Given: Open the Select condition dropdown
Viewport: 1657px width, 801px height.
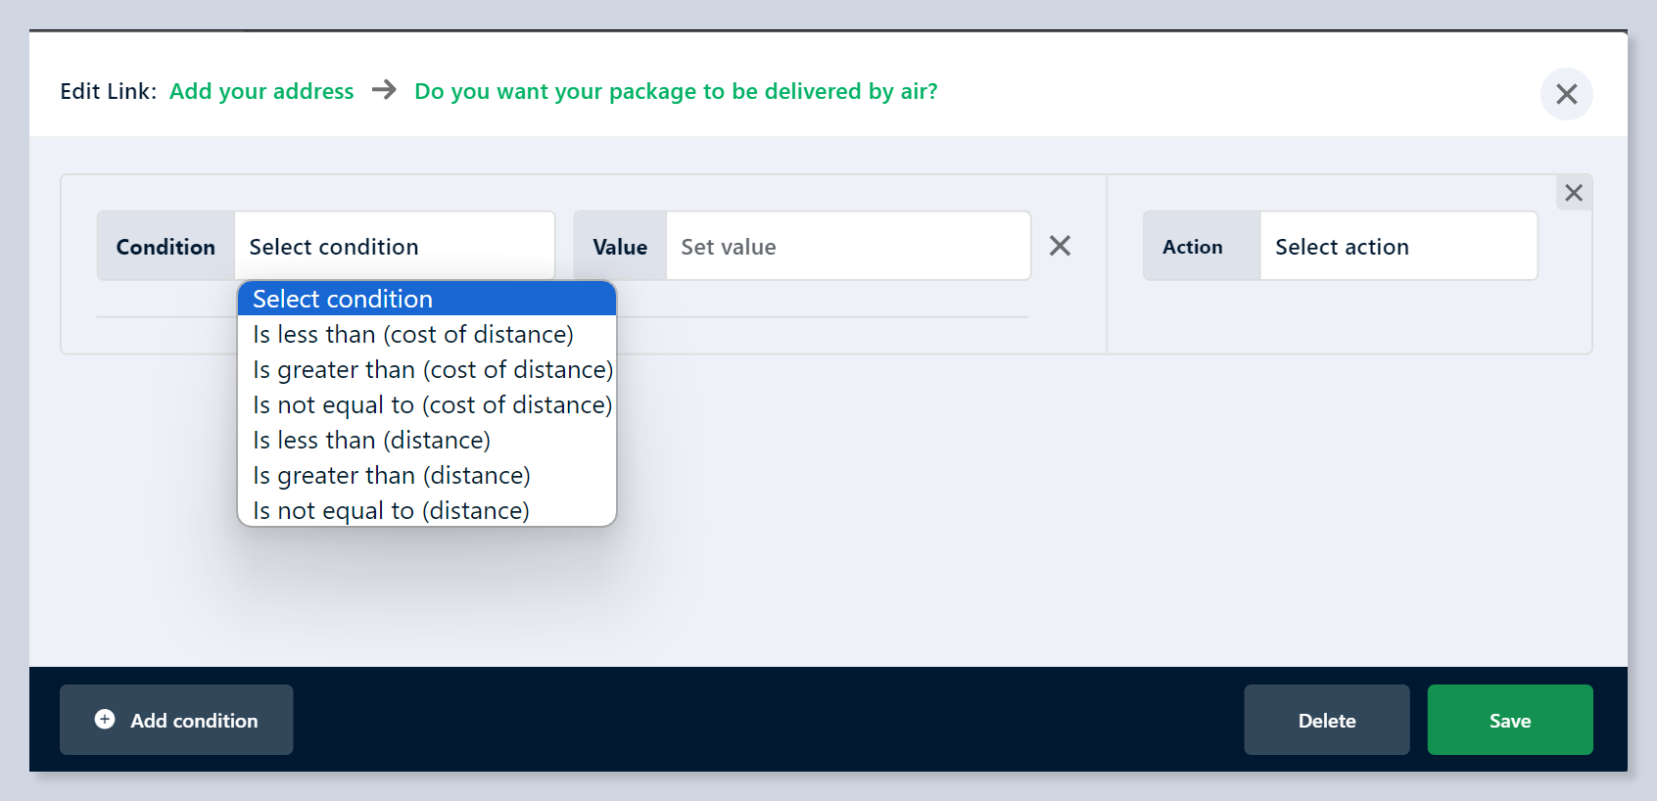Looking at the screenshot, I should [x=394, y=247].
